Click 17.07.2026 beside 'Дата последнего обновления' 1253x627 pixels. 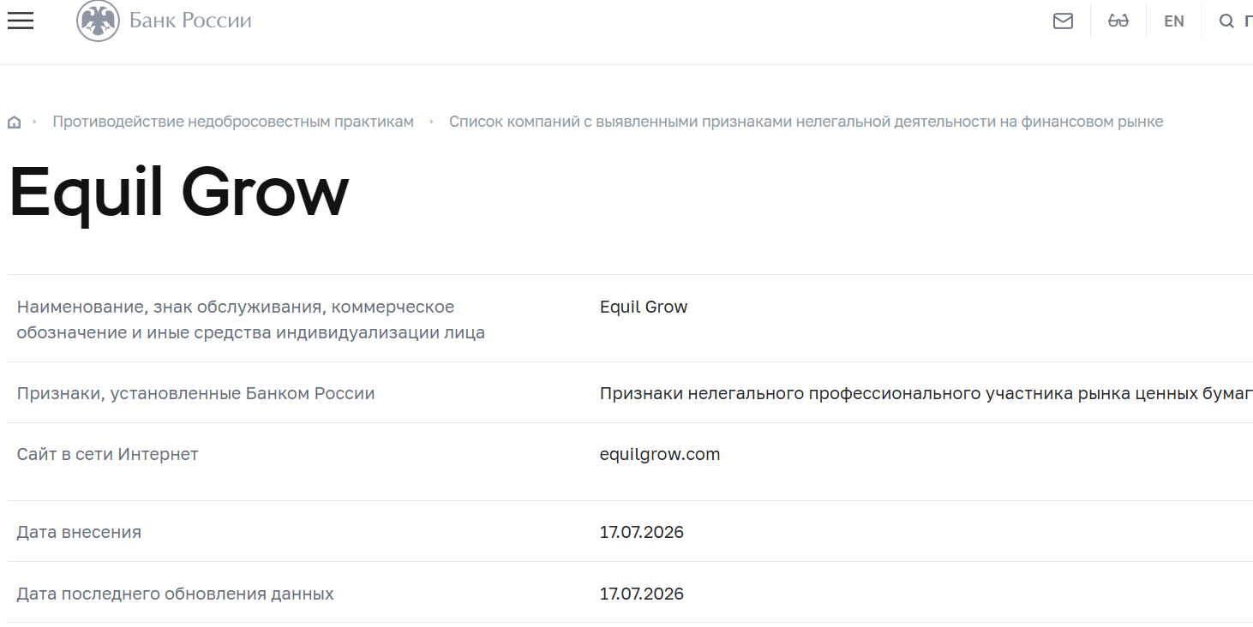tap(642, 594)
